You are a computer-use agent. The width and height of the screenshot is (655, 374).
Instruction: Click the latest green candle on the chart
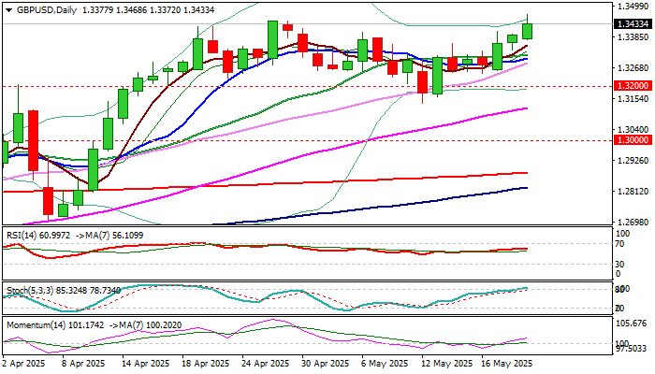point(527,31)
